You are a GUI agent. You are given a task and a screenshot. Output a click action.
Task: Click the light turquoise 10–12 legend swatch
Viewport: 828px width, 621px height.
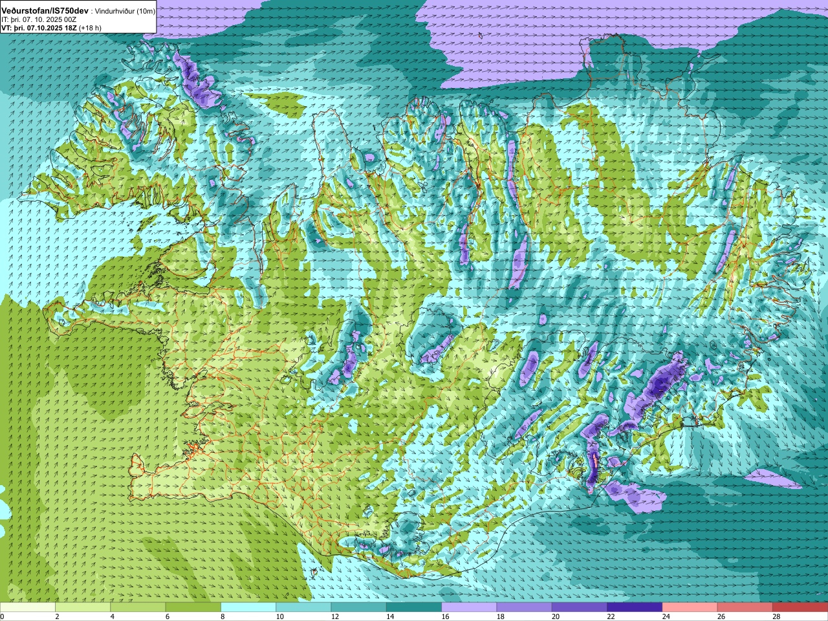pyautogui.click(x=303, y=607)
